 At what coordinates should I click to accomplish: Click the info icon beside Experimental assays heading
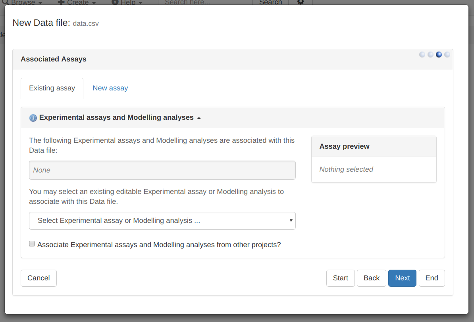point(33,118)
